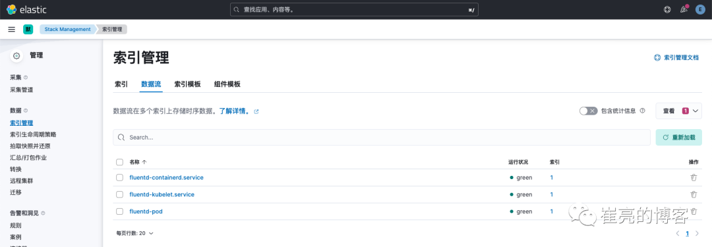Switch to the 索引模板 tab
Image resolution: width=712 pixels, height=247 pixels.
[187, 84]
